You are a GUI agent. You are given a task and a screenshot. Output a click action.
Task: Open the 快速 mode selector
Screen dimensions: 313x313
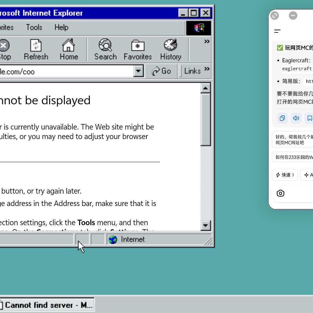[x=285, y=175]
